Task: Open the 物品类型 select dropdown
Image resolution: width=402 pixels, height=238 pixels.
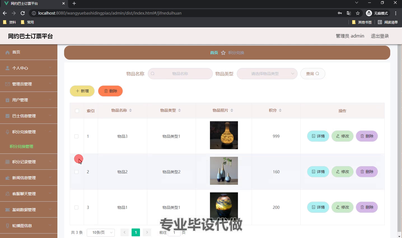Action: coord(267,74)
